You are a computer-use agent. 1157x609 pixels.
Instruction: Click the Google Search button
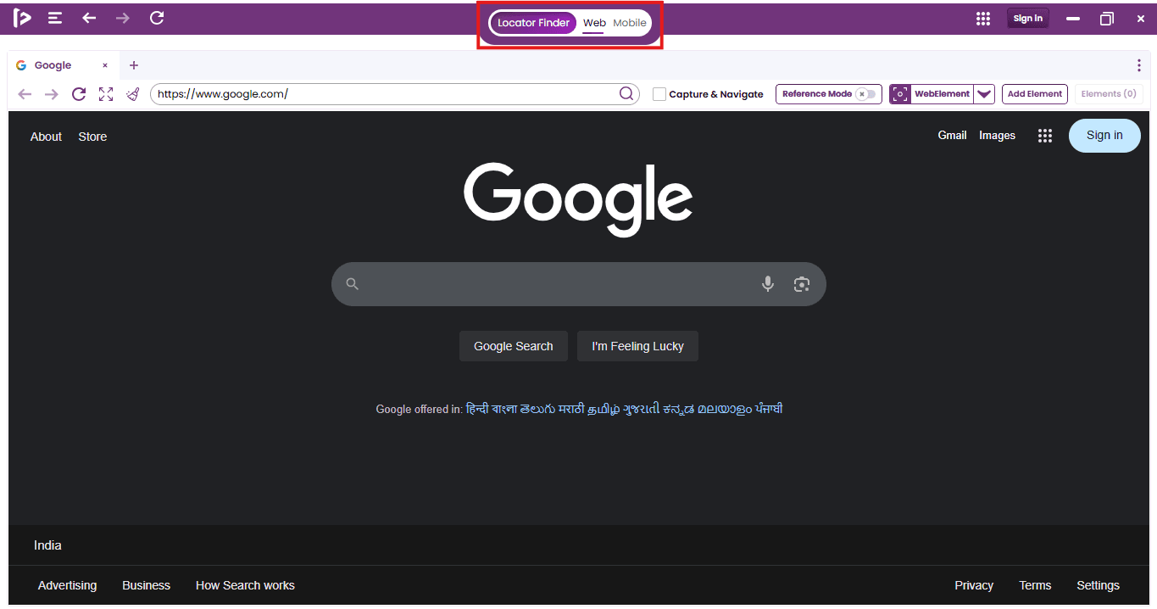(514, 346)
